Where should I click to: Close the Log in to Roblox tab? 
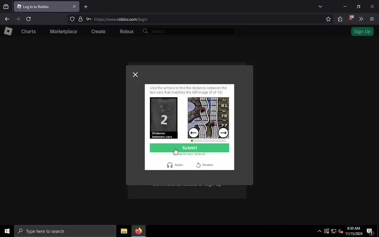pyautogui.click(x=74, y=7)
